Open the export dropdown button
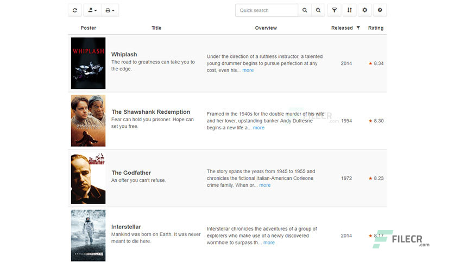Image resolution: width=454 pixels, height=262 pixels. click(x=92, y=10)
